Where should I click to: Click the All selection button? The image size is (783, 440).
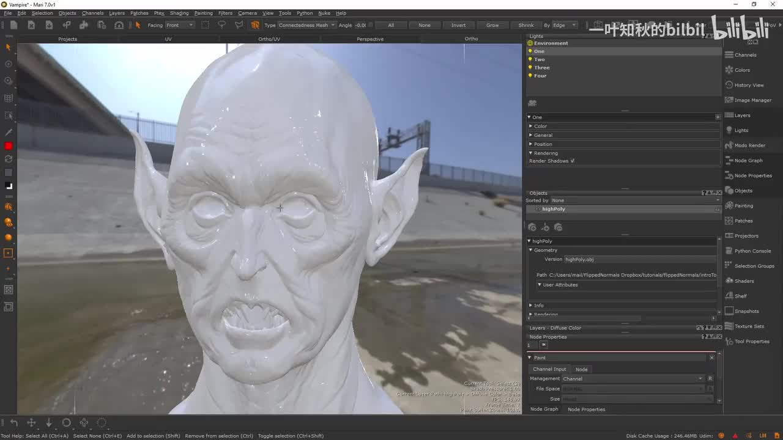391,25
